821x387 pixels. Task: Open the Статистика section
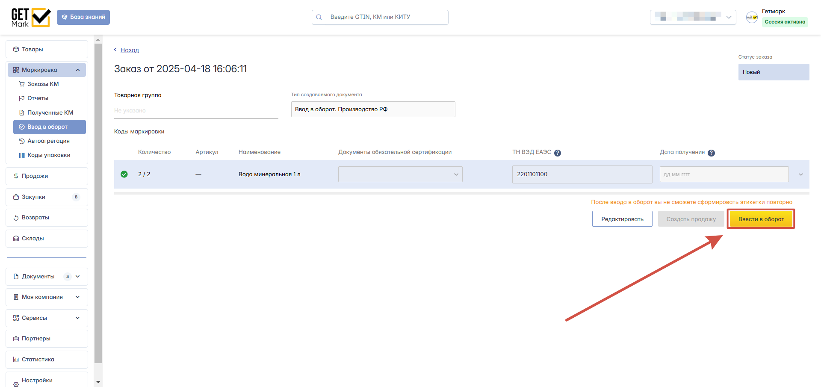pyautogui.click(x=47, y=360)
